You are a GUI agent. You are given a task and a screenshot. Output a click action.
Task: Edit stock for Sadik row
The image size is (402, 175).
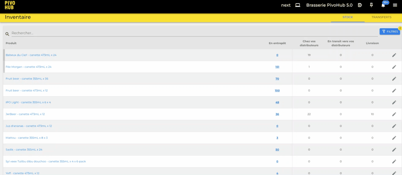point(394,149)
